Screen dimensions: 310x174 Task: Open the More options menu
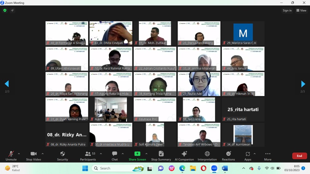pyautogui.click(x=268, y=156)
